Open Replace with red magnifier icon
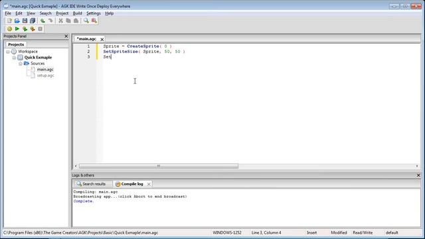The height and width of the screenshot is (239, 425). click(x=94, y=21)
